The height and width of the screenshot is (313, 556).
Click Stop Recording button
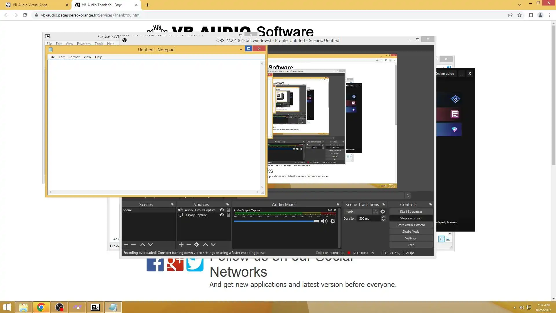pyautogui.click(x=411, y=218)
